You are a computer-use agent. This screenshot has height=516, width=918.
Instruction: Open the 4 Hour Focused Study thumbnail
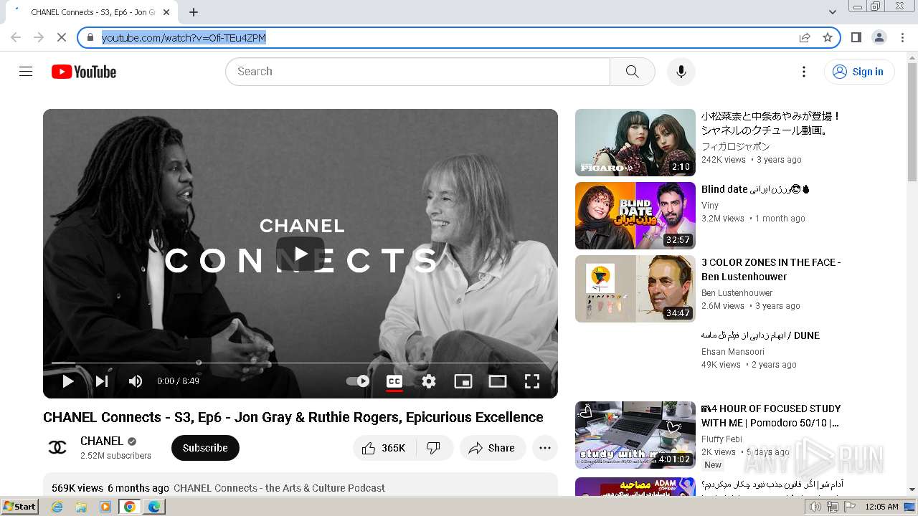click(635, 435)
